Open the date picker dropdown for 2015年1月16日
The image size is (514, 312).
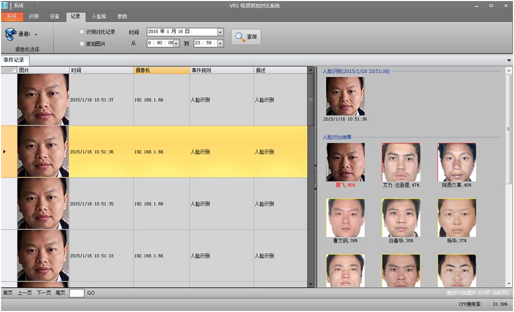220,32
